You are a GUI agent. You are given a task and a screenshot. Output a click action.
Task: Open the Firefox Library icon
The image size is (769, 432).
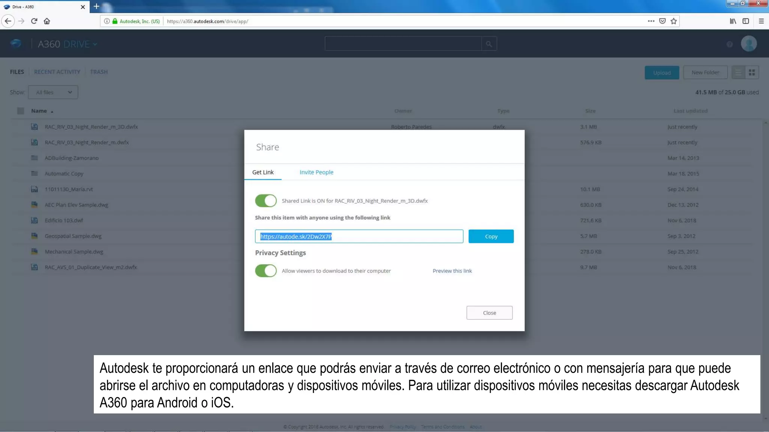[733, 21]
